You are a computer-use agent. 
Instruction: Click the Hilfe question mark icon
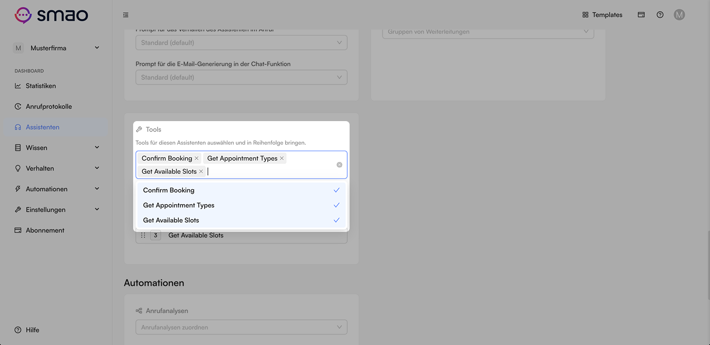click(18, 330)
